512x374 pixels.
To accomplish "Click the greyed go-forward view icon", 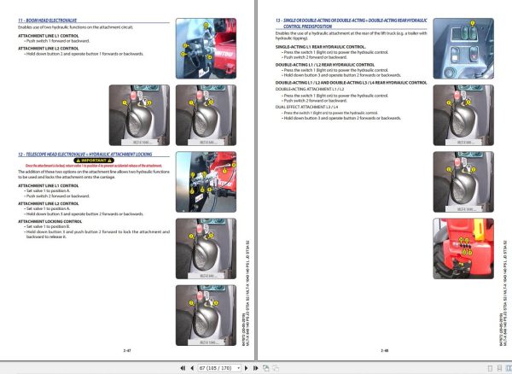I will pyautogui.click(x=276, y=368).
